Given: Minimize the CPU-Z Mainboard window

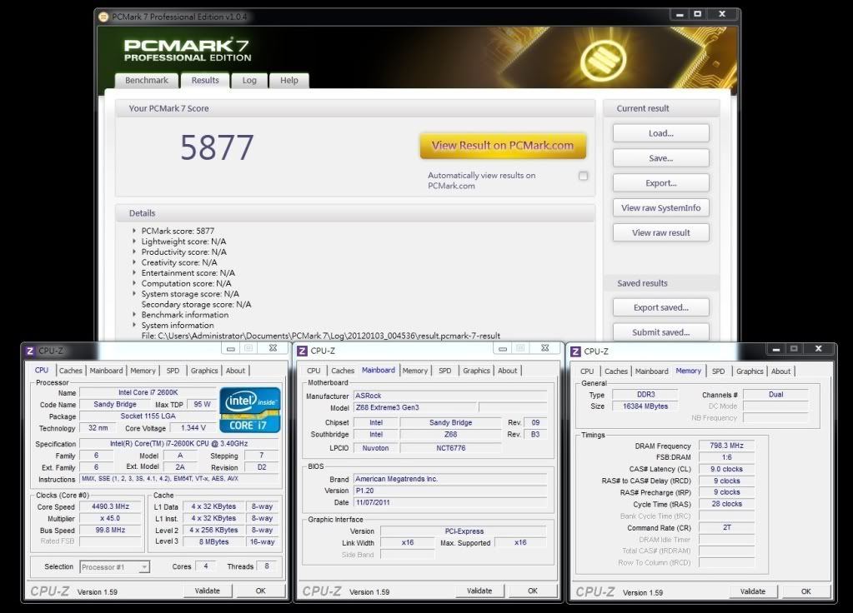Looking at the screenshot, I should coord(503,348).
